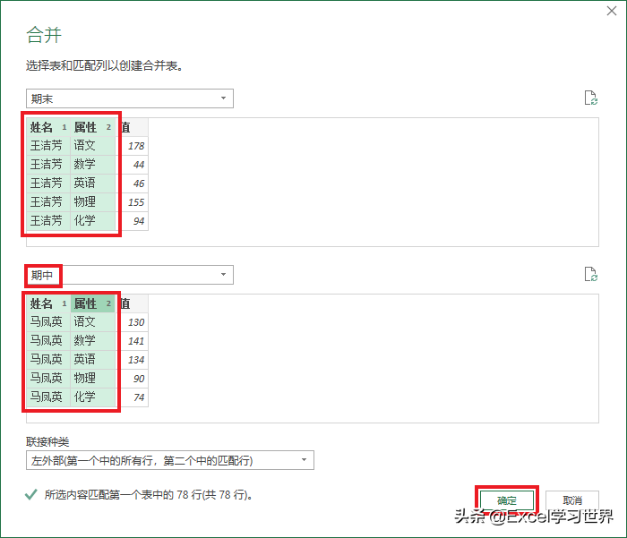Open the 联接种类 join kind dropdown
This screenshot has width=627, height=538.
coord(170,460)
